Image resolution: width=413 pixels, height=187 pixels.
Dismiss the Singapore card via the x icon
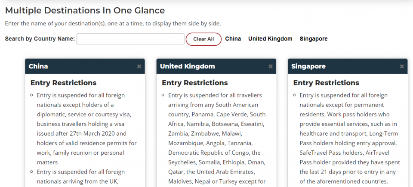point(402,66)
